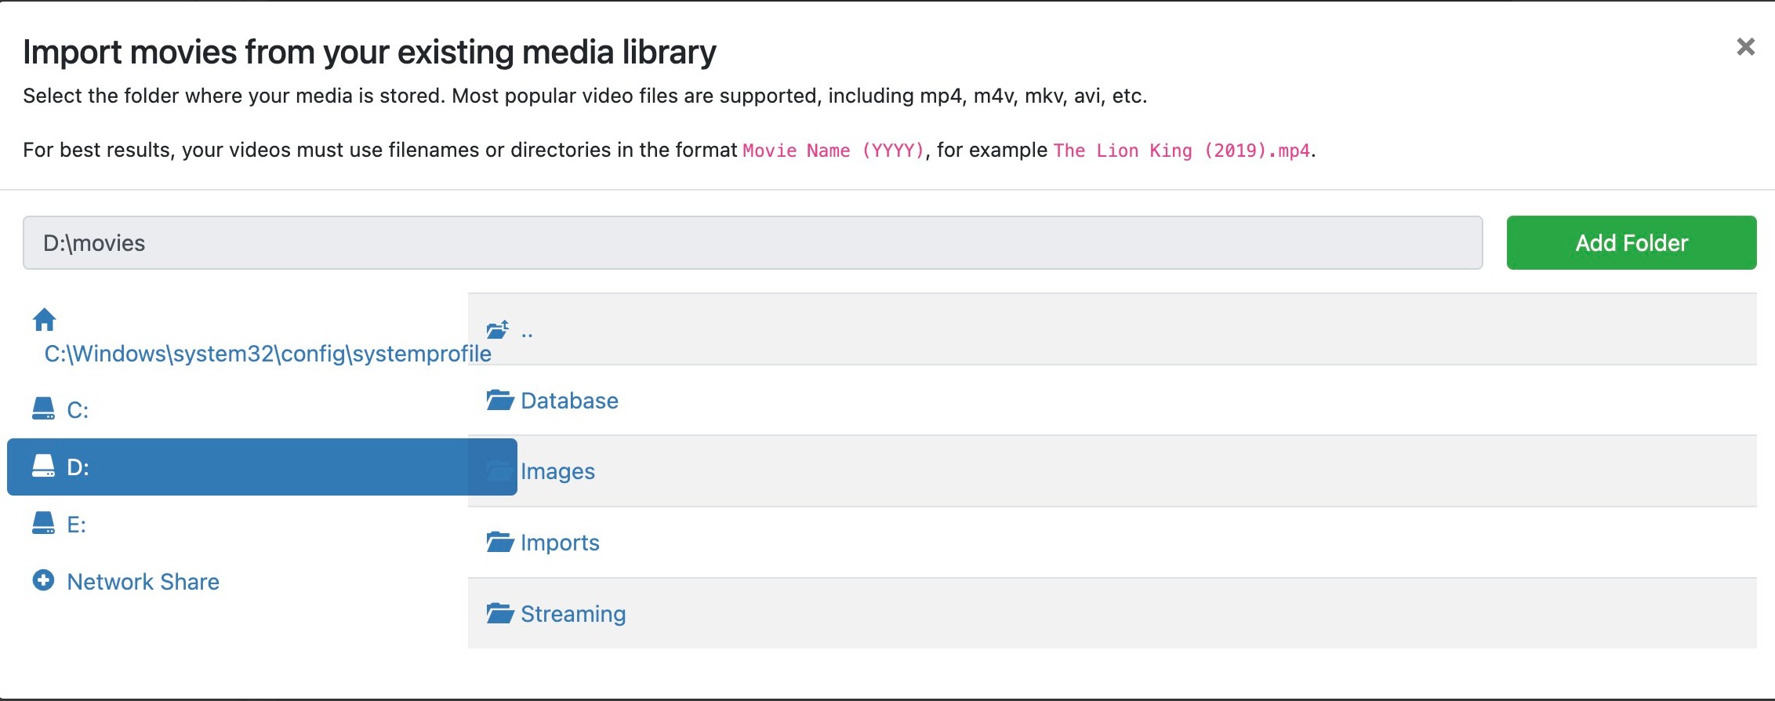Viewport: 1775px width, 701px height.
Task: Click the home icon in the sidebar
Action: coord(44,320)
